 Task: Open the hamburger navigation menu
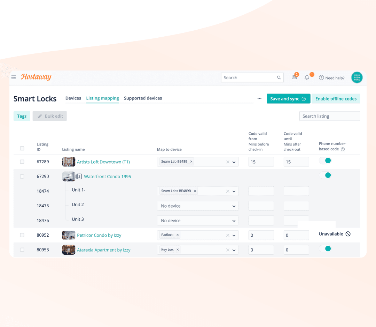click(x=14, y=77)
